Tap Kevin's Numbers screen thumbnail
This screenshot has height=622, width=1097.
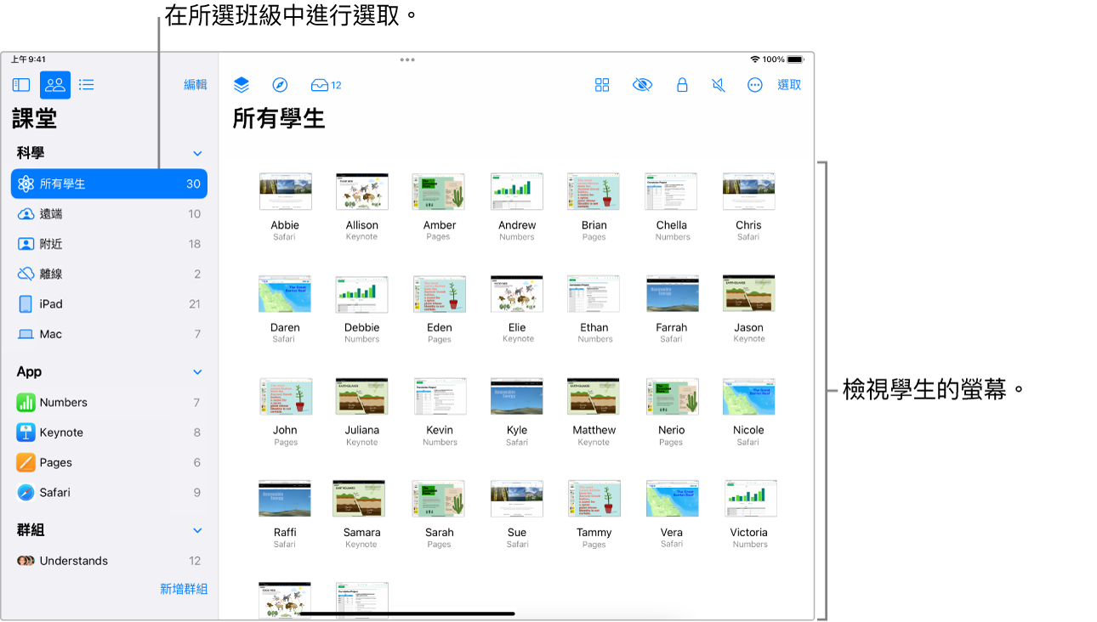[x=439, y=396]
